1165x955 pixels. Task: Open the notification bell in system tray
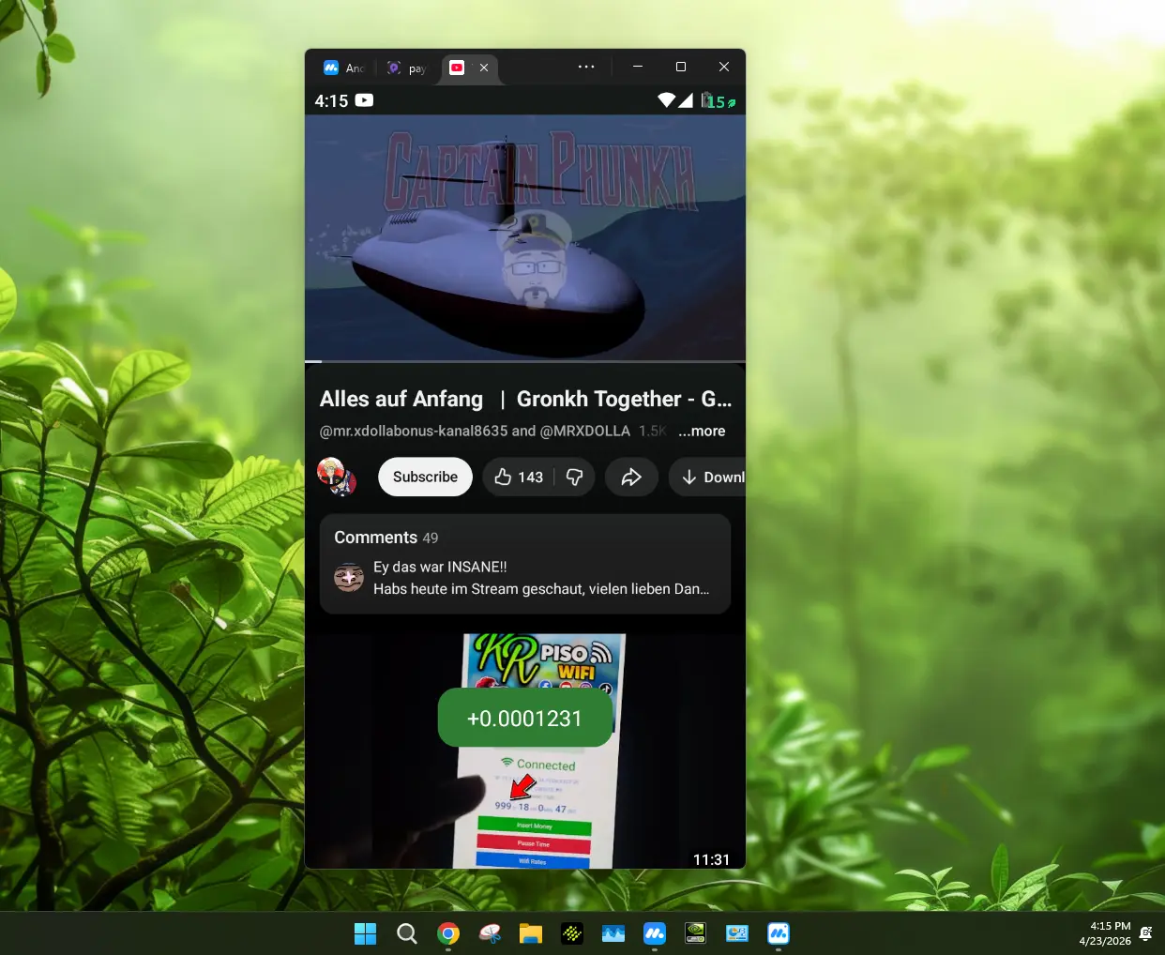(1146, 933)
